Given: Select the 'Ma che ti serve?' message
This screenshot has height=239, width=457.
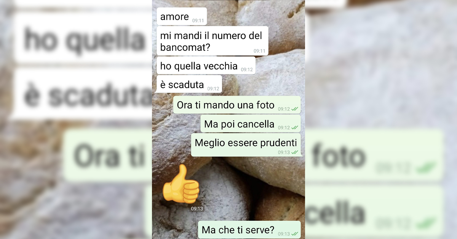Looking at the screenshot, I should click(249, 230).
